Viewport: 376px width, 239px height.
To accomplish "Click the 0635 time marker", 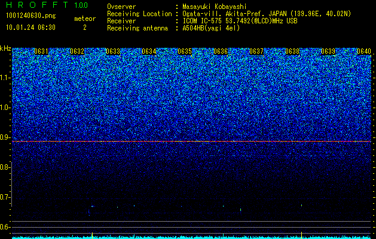I will tap(185, 51).
